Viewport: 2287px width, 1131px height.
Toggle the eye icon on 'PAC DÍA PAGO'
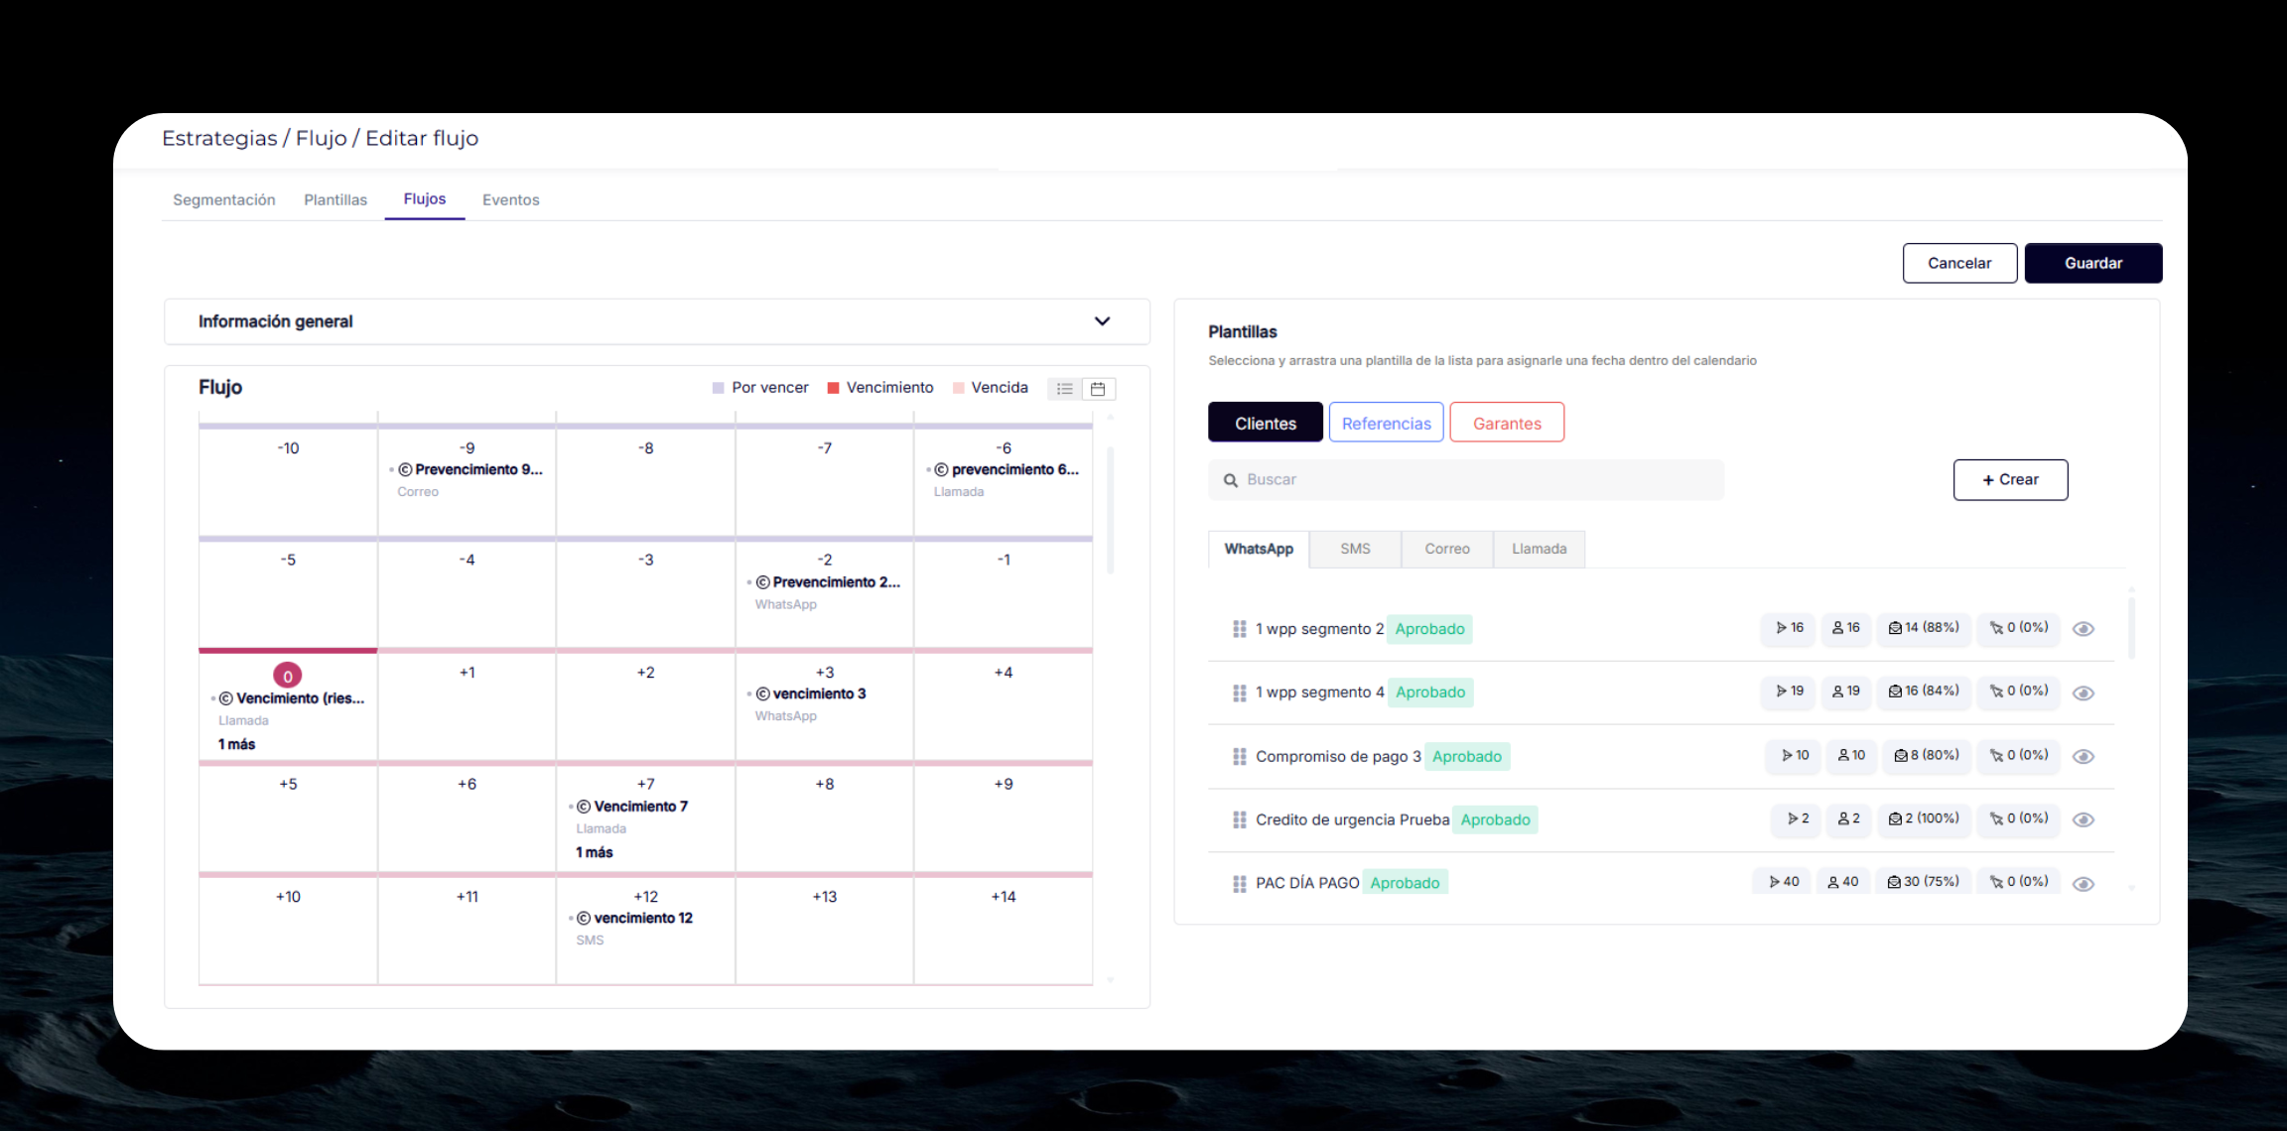2085,882
